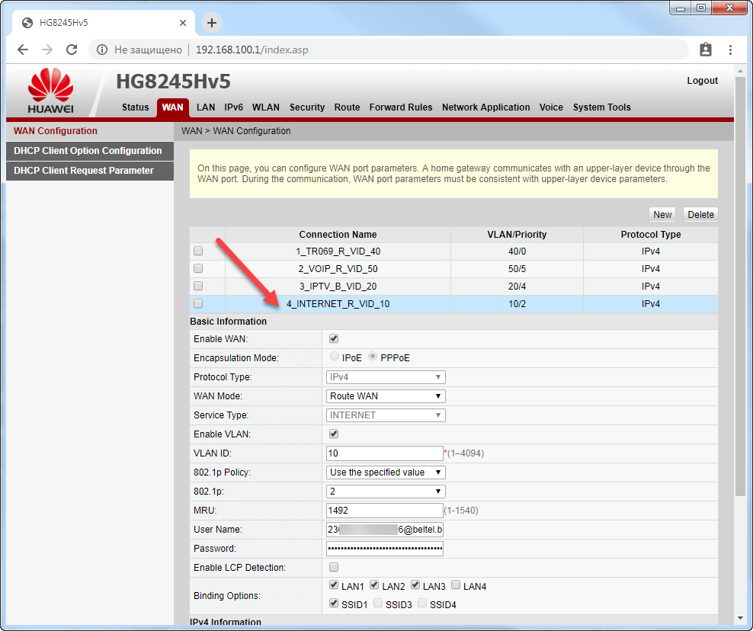Toggle the Enable WAN checkbox
The height and width of the screenshot is (631, 753).
[x=333, y=339]
